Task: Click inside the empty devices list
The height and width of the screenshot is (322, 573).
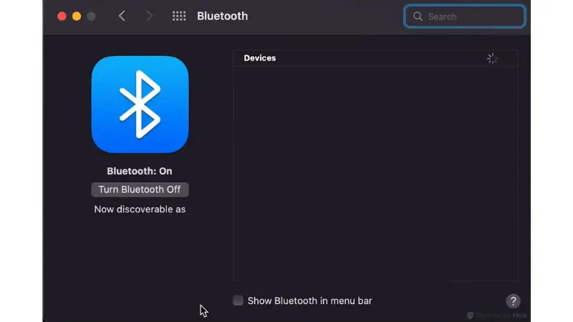Action: (x=375, y=172)
